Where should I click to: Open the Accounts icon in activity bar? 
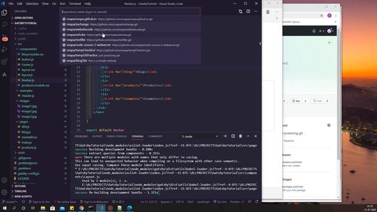[4, 180]
